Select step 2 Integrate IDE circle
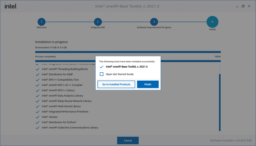 [x=97, y=22]
